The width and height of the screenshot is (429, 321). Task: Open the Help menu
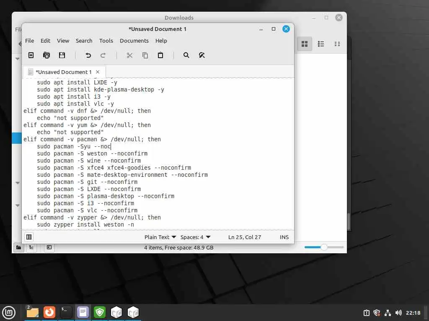click(x=161, y=41)
